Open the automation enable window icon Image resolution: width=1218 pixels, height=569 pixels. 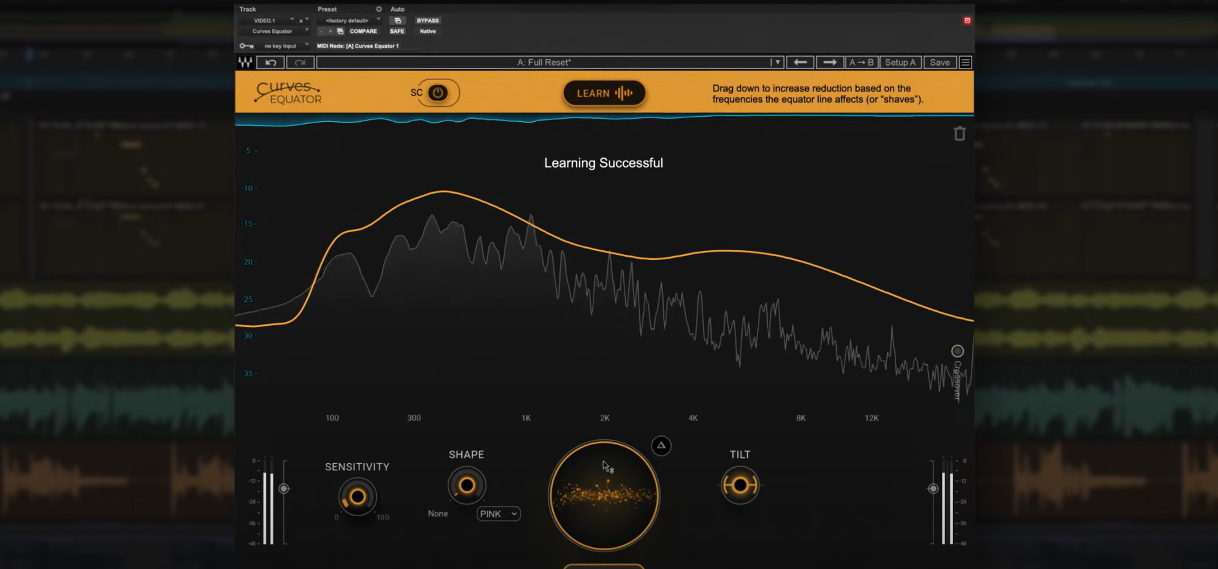397,21
